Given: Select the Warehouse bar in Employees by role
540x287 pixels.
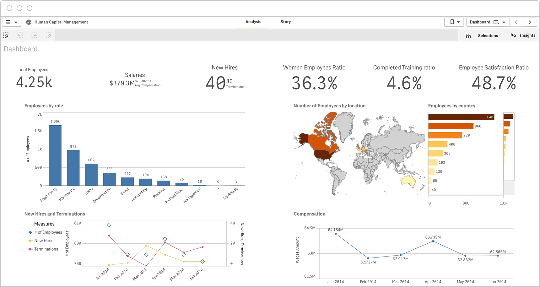Looking at the screenshot, I should point(73,168).
